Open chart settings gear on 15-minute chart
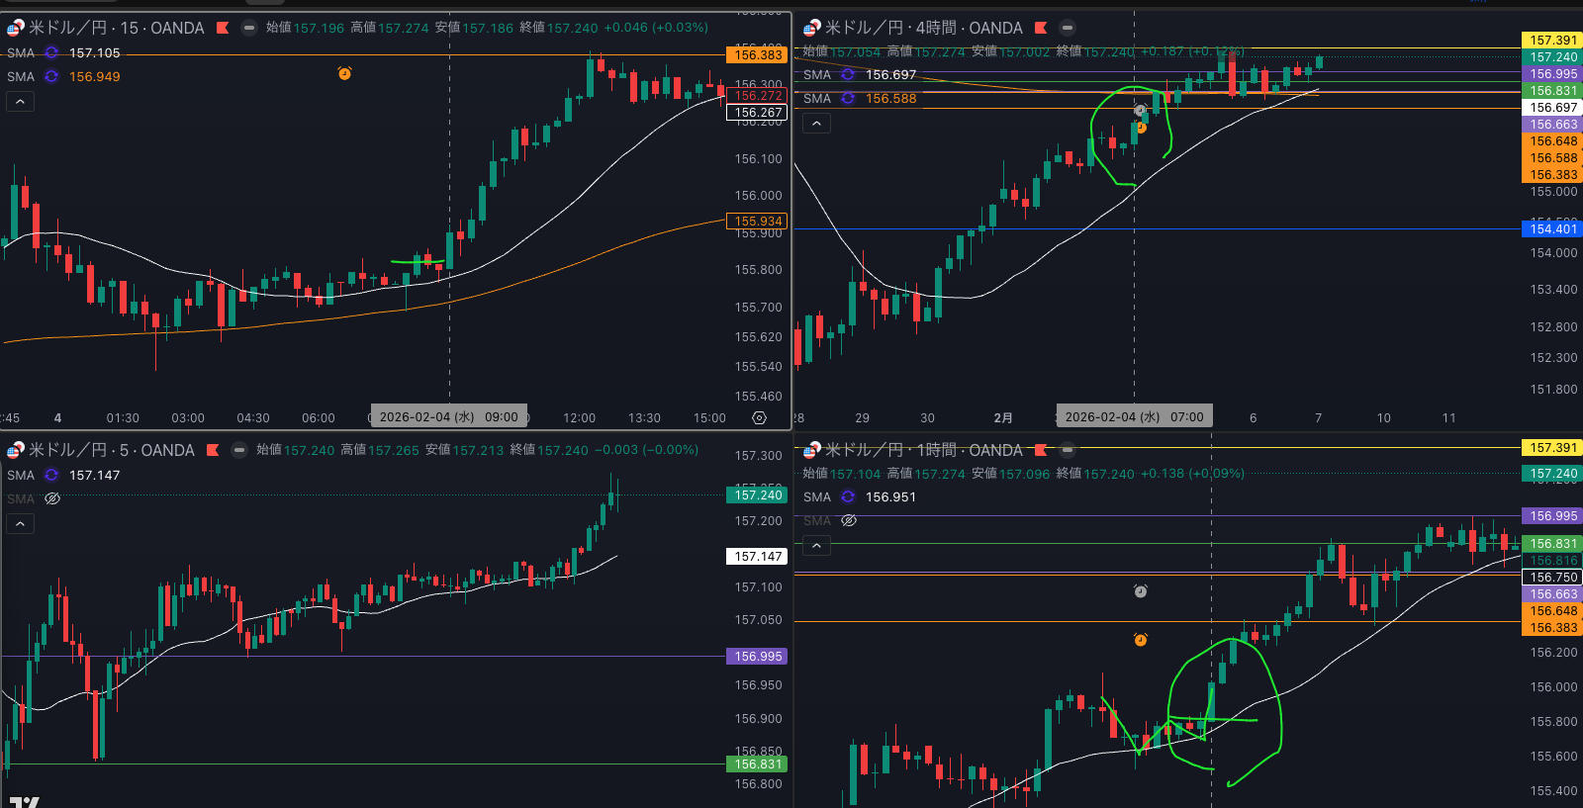Image resolution: width=1583 pixels, height=808 pixels. 759,418
